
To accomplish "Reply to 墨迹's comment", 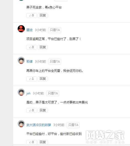I will click(x=43, y=47).
